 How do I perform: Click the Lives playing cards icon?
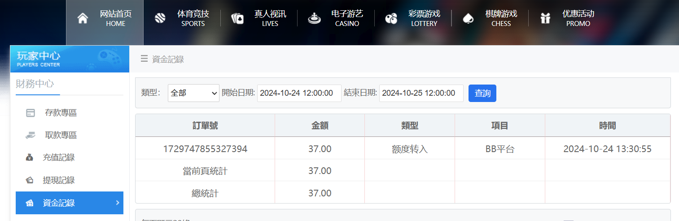click(x=237, y=18)
